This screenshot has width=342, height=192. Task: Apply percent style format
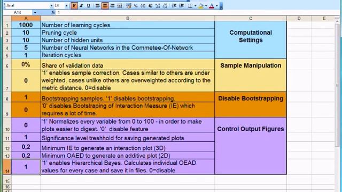(x=136, y=6)
